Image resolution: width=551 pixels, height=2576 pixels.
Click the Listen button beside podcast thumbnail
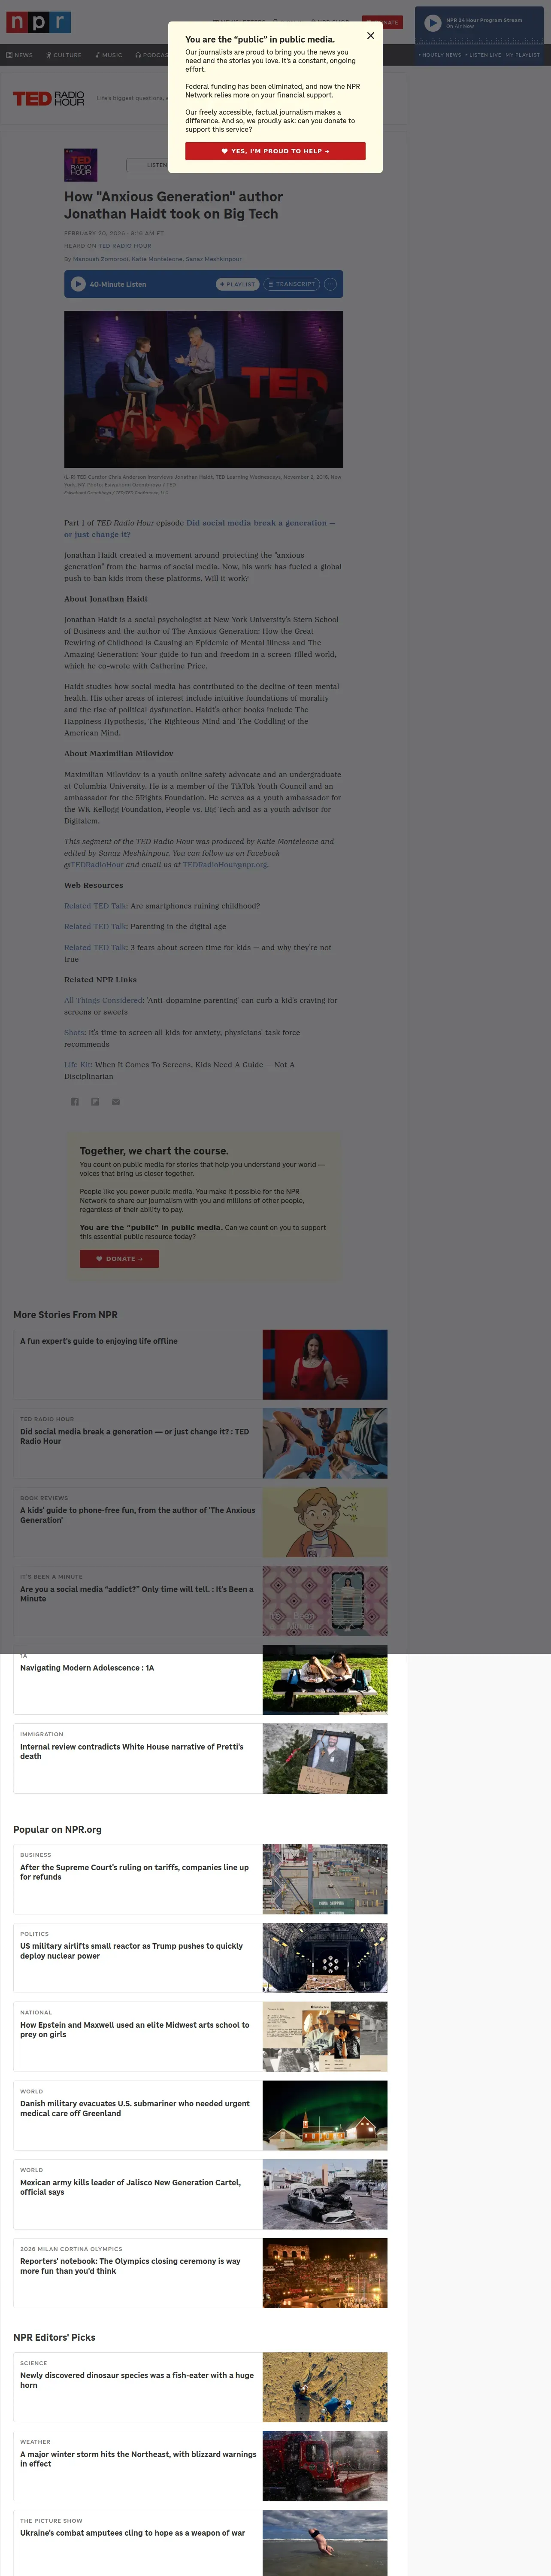point(148,165)
